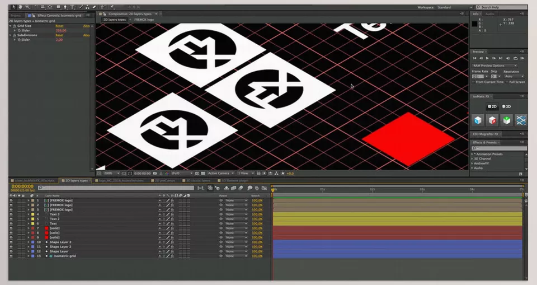Hide layer 1 FREMOX logo eye
Image resolution: width=537 pixels, height=285 pixels.
tap(11, 200)
